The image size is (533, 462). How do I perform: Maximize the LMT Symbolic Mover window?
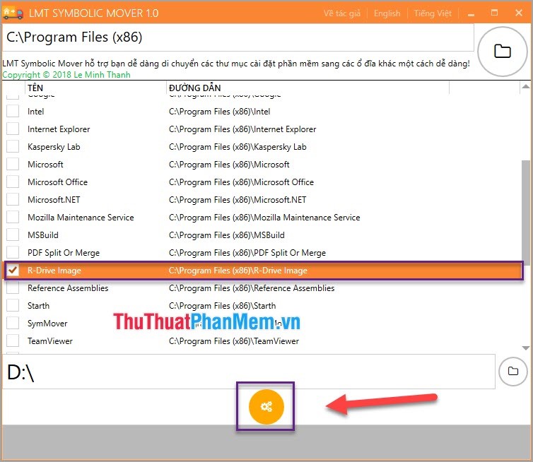click(495, 13)
